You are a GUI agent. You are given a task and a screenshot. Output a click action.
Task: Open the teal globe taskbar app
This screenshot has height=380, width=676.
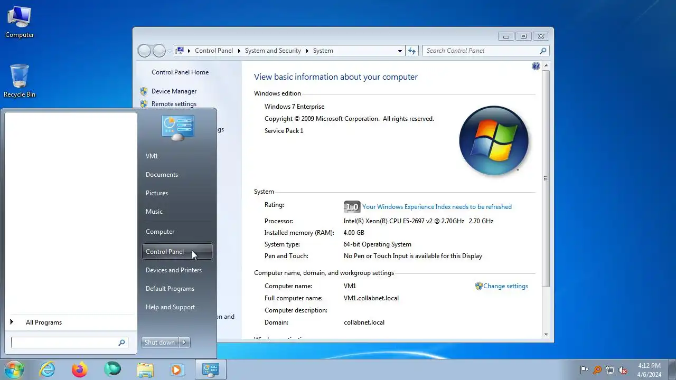click(112, 369)
